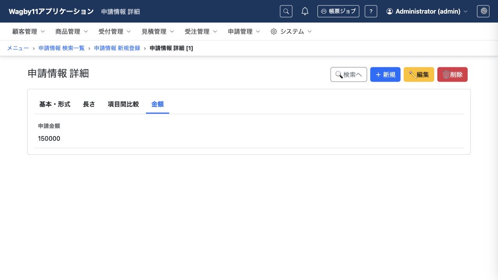
Task: Click the 申請金額 field label
Action: click(49, 126)
